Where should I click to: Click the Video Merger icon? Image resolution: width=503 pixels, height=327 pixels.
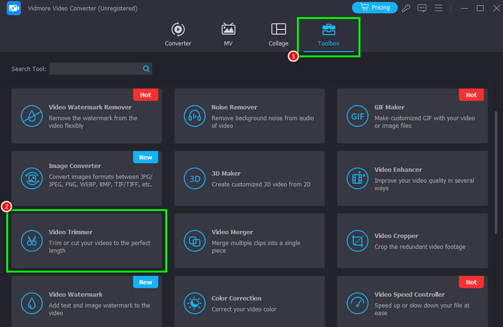194,241
